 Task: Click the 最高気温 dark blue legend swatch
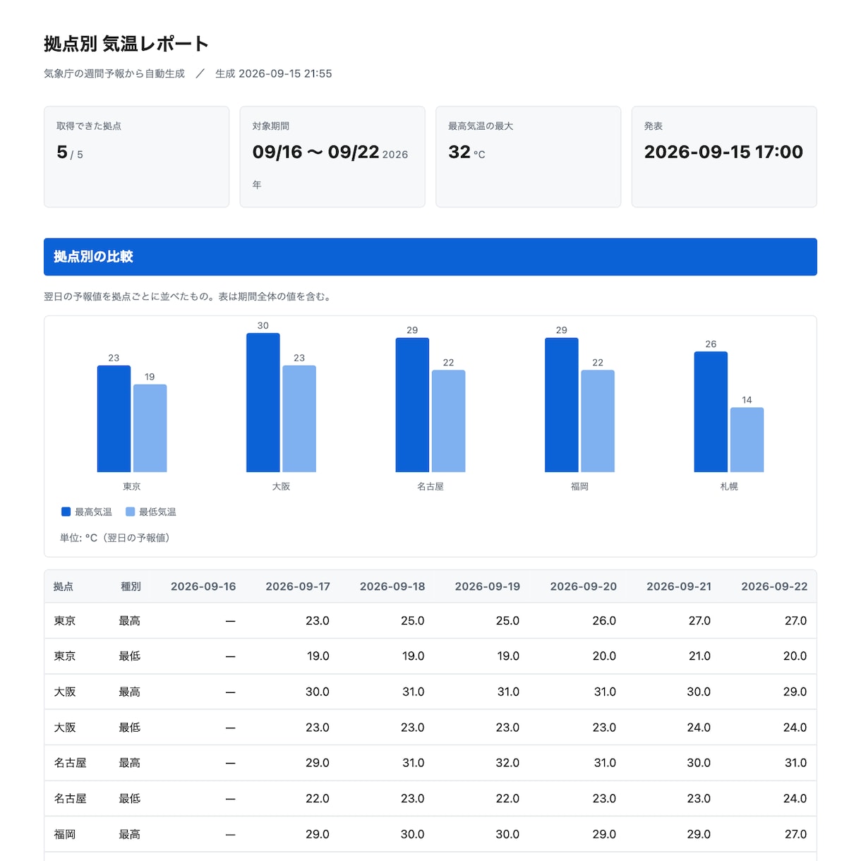(x=66, y=512)
